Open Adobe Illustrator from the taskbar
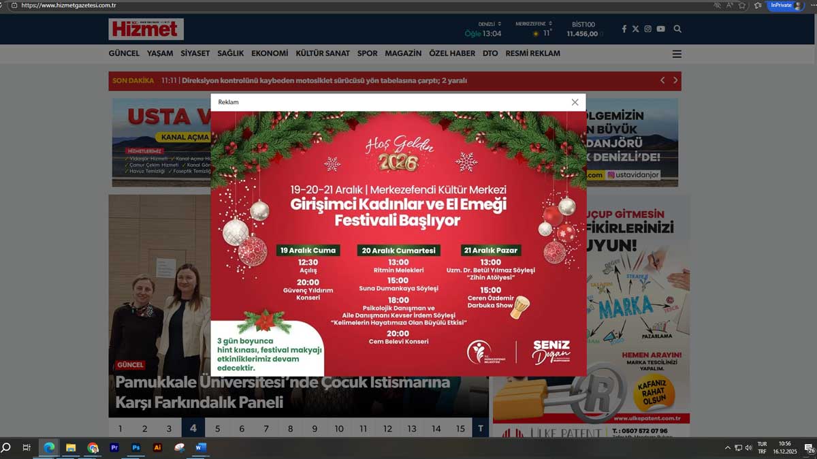Image resolution: width=817 pixels, height=459 pixels. pos(157,448)
